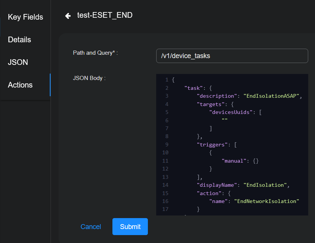Click the Cancel link
Image resolution: width=315 pixels, height=243 pixels.
click(x=91, y=227)
